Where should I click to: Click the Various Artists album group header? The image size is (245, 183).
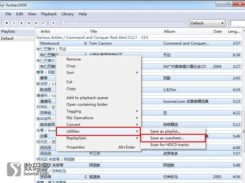pyautogui.click(x=92, y=38)
